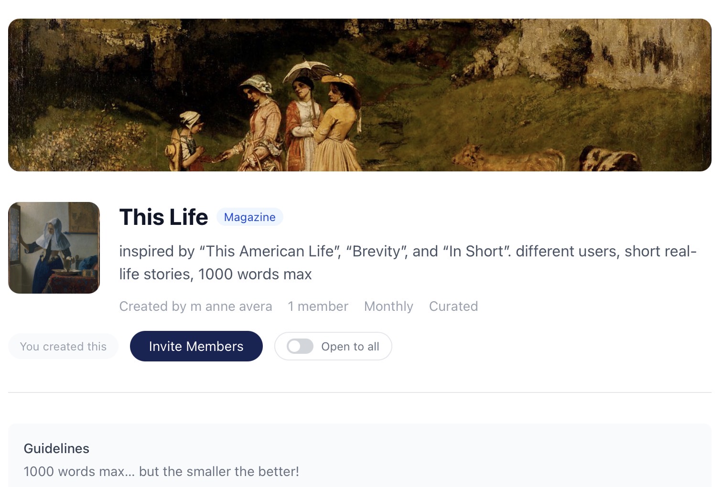
Task: Open creator "m anne avera" profile link
Action: (x=231, y=306)
